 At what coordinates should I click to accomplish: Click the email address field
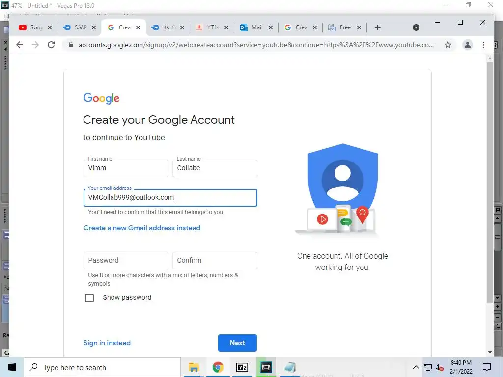(x=170, y=198)
